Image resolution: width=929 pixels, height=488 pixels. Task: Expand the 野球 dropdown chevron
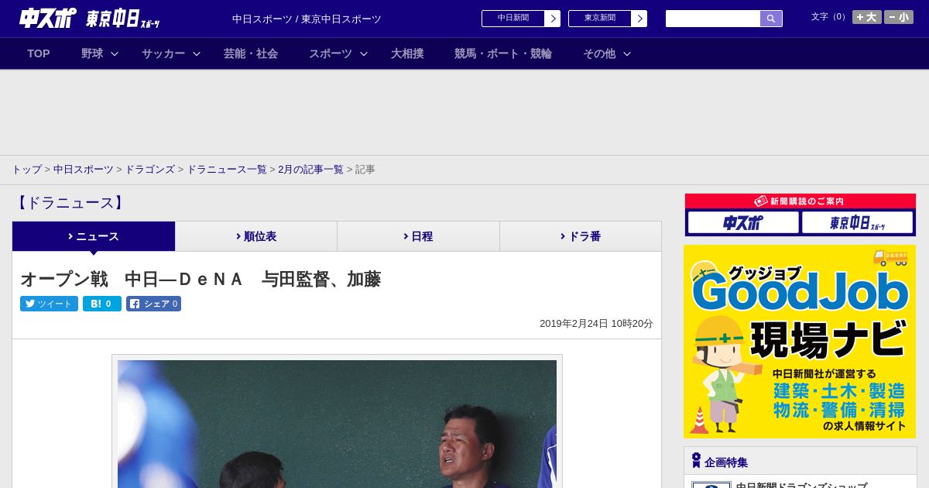tap(115, 53)
